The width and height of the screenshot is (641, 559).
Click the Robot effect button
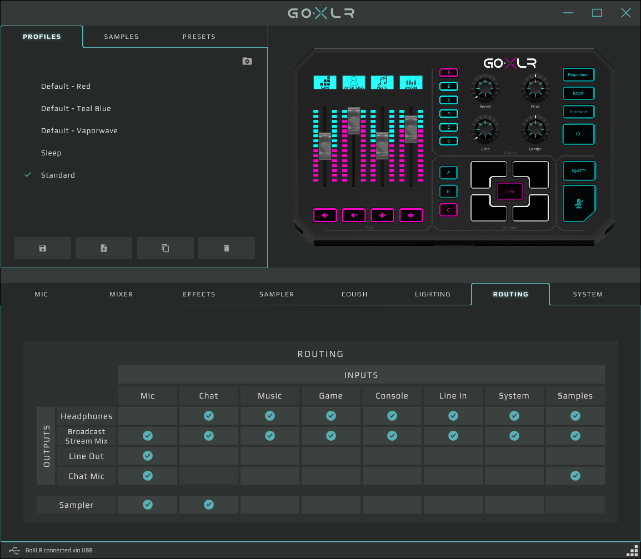[578, 93]
